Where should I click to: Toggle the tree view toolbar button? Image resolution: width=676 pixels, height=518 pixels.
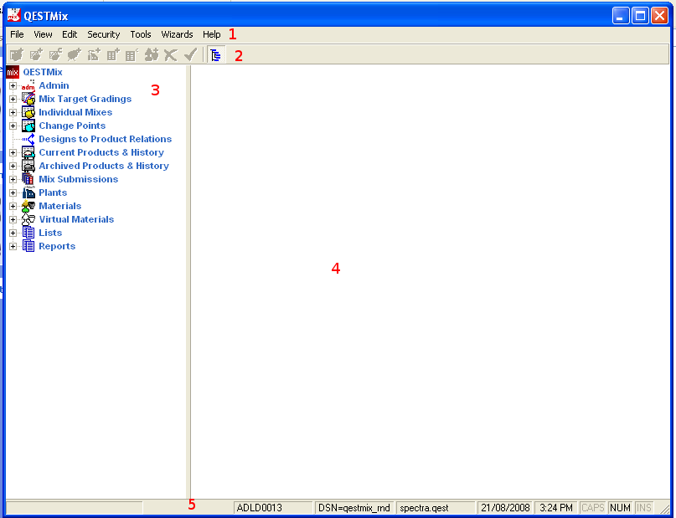(216, 55)
